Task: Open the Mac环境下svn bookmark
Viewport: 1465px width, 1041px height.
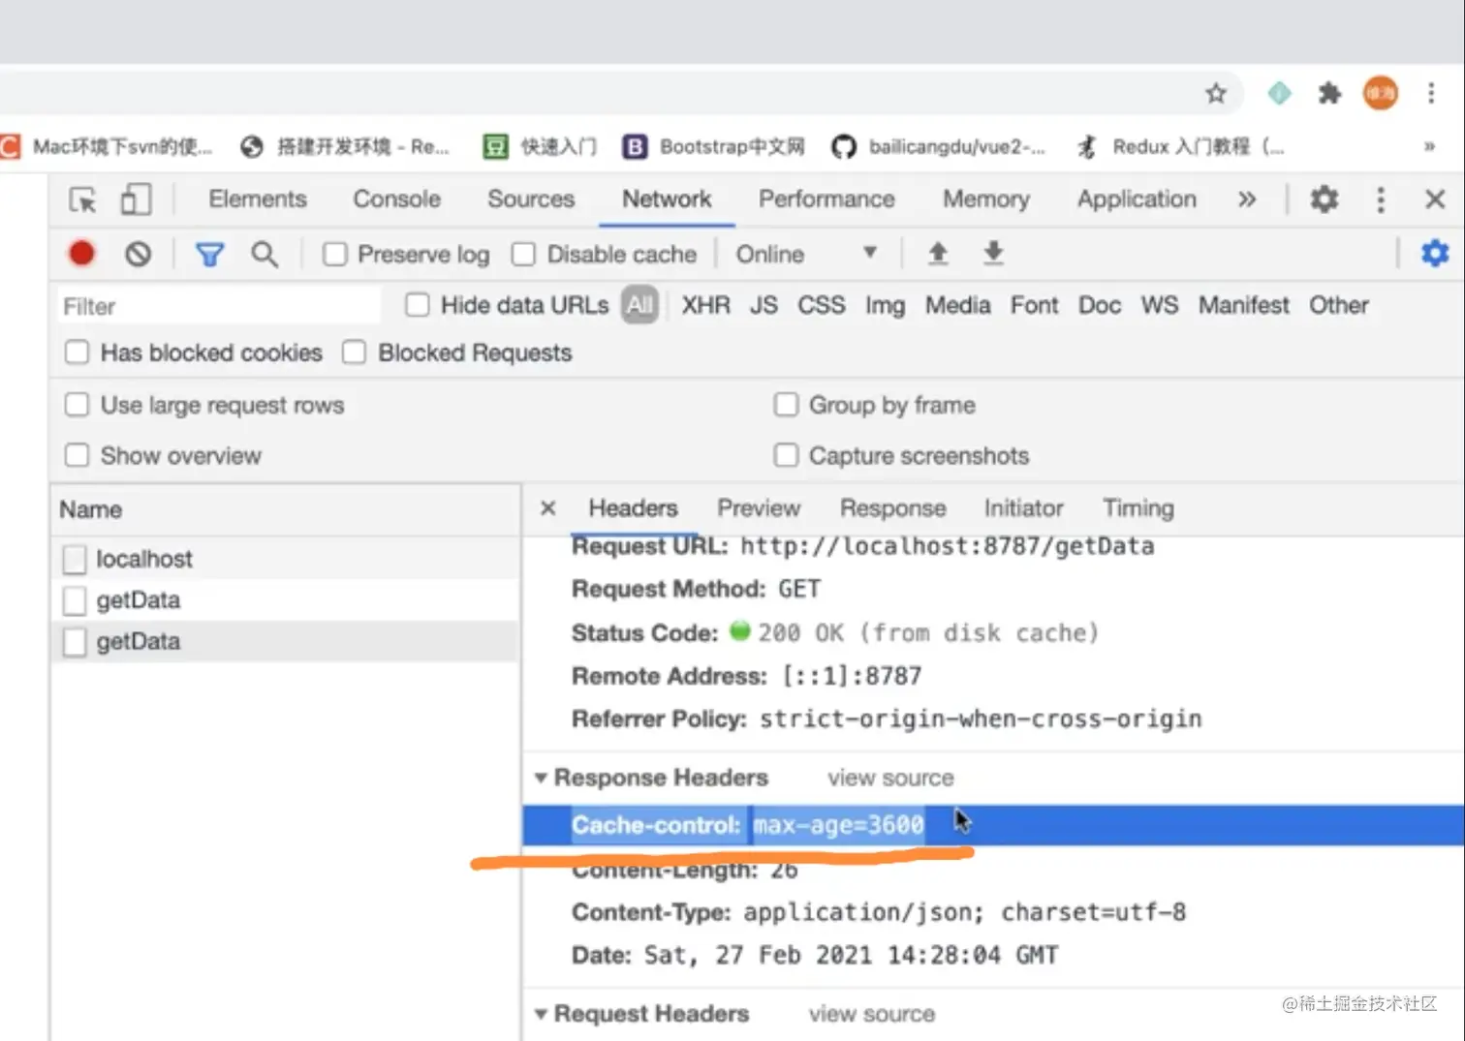Action: [107, 146]
